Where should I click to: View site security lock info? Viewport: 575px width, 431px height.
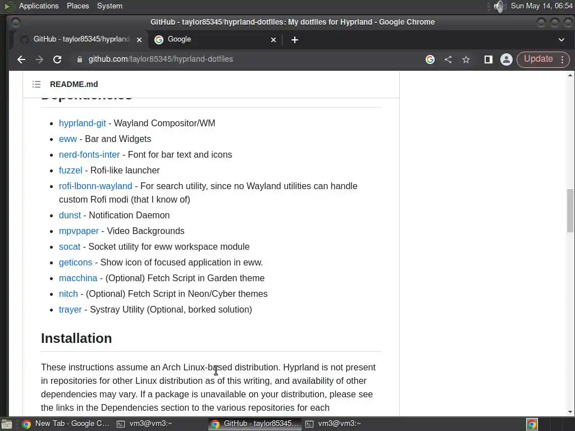pos(80,59)
